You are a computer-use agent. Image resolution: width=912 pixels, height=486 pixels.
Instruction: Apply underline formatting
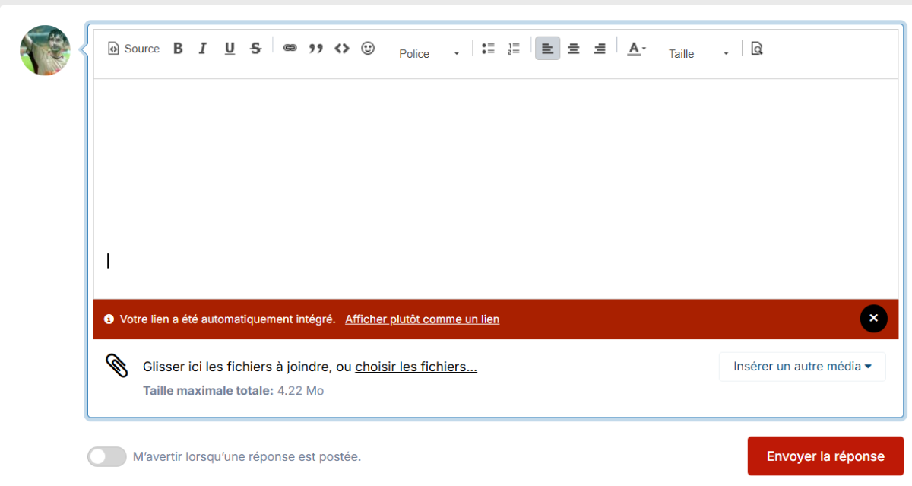point(230,49)
